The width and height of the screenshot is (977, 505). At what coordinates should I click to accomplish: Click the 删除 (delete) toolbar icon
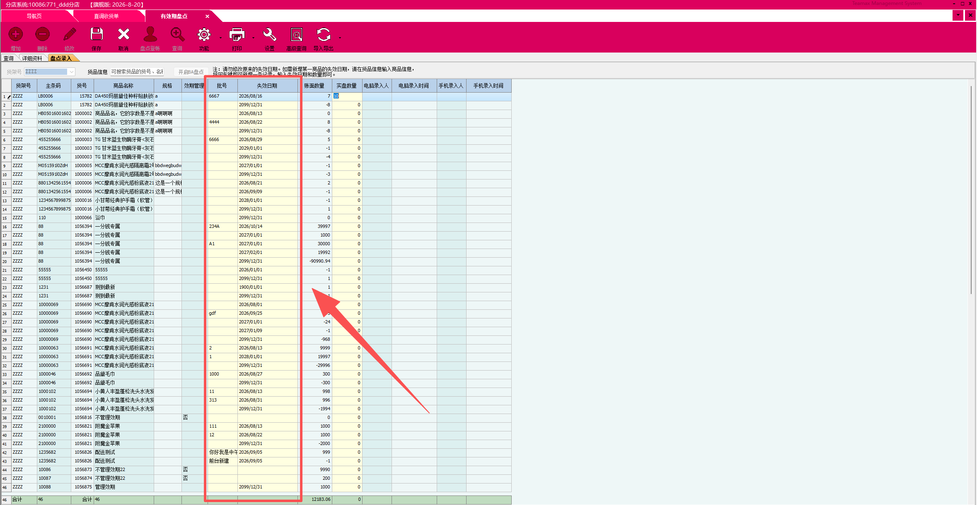tap(42, 34)
